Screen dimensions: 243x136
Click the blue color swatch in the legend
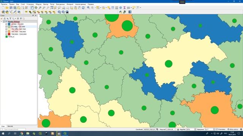pyautogui.click(x=9, y=24)
